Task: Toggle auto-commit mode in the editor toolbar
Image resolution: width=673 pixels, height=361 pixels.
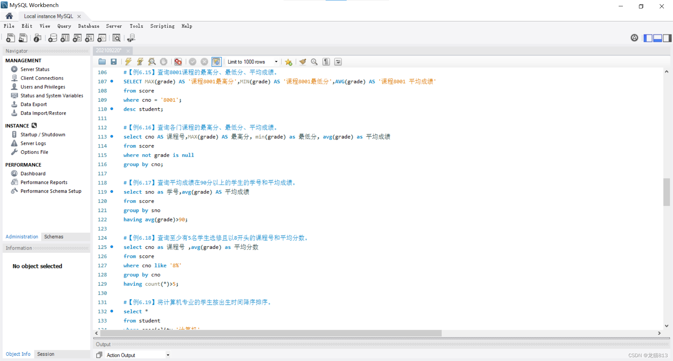Action: click(x=217, y=62)
